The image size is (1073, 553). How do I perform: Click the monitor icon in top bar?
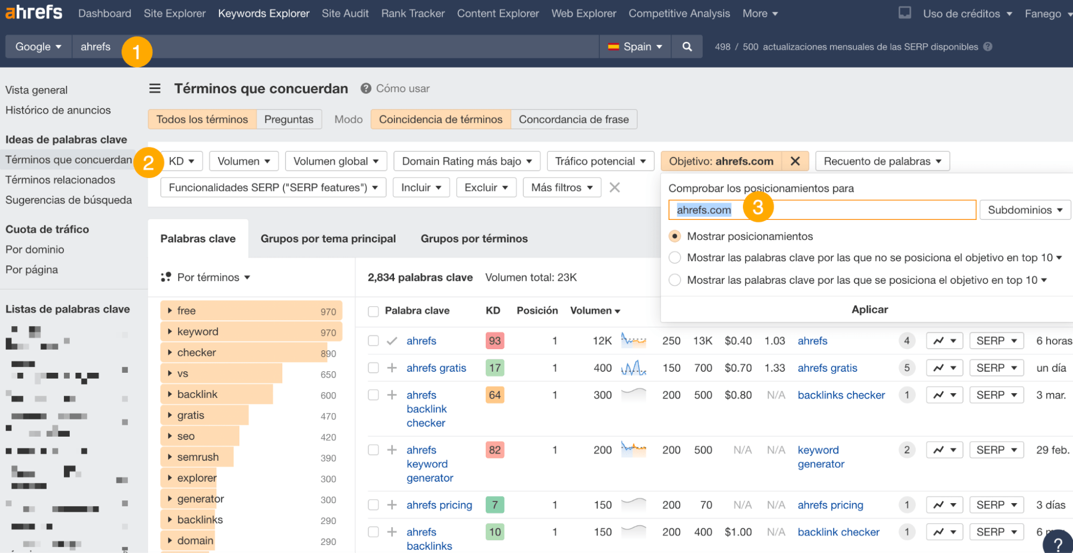coord(904,13)
